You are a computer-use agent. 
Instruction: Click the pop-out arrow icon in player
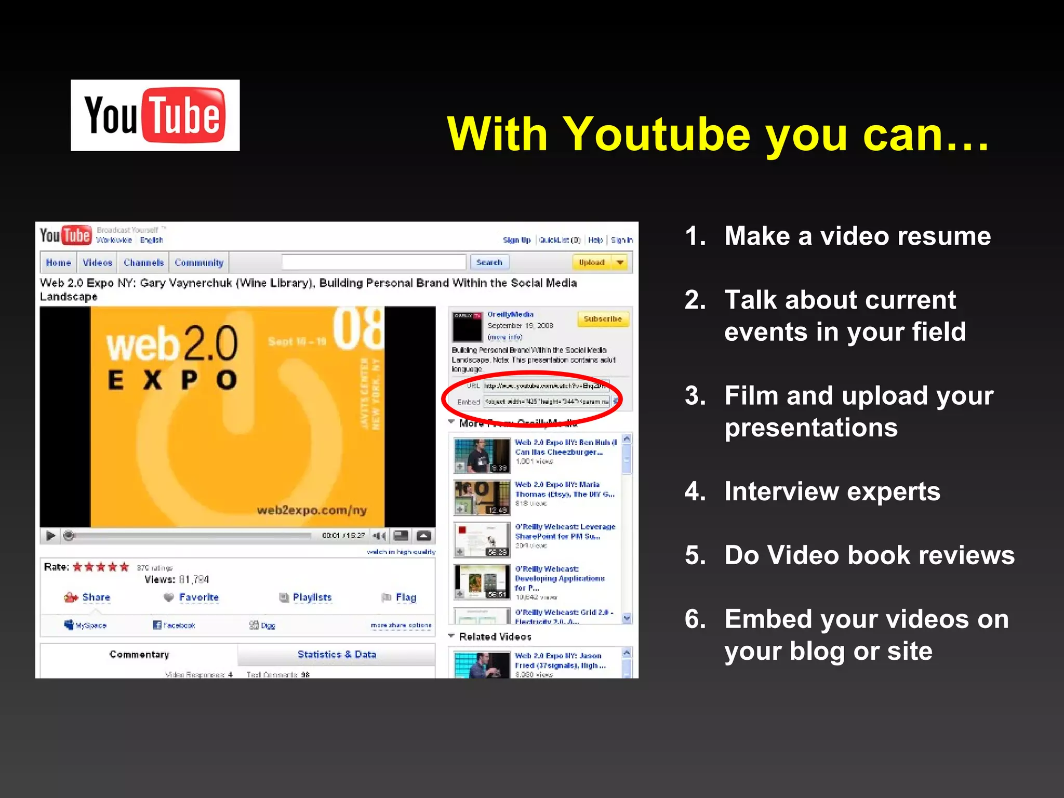point(424,536)
